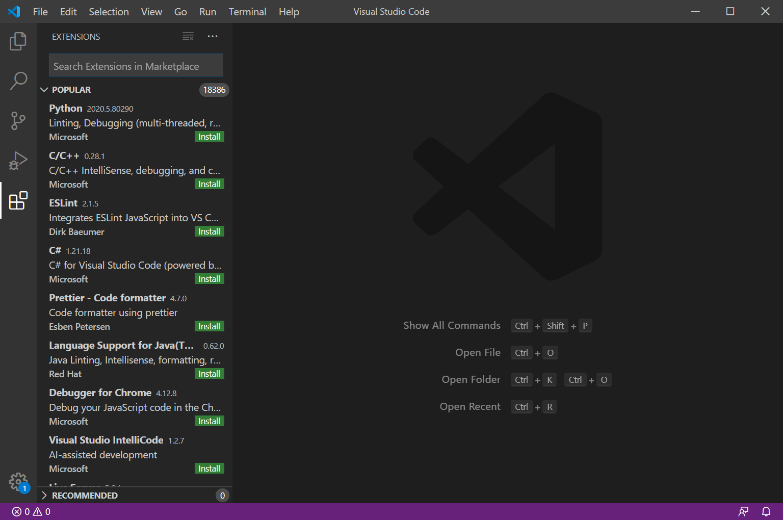Select the C# extension title

(x=55, y=250)
